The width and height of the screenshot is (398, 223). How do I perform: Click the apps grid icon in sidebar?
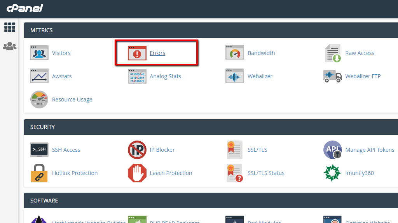coord(9,27)
